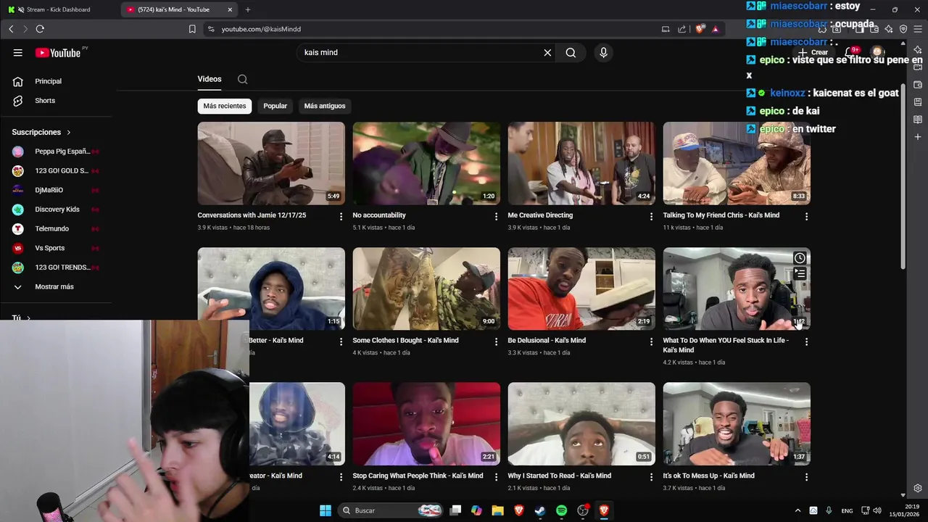This screenshot has height=522, width=928.
Task: Open options menu for No accountability video
Action: coord(496,216)
